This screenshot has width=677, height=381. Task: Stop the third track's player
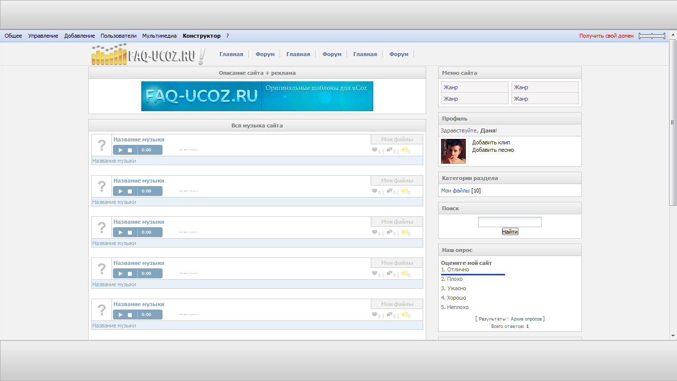pyautogui.click(x=130, y=232)
